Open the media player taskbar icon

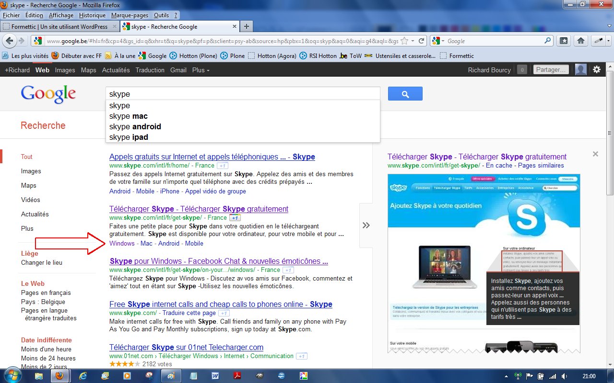coord(127,376)
